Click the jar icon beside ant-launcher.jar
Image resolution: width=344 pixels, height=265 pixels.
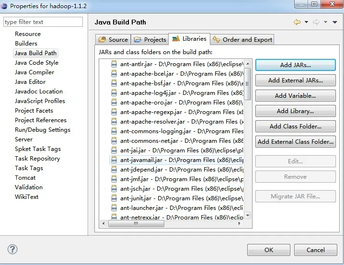tap(114, 208)
